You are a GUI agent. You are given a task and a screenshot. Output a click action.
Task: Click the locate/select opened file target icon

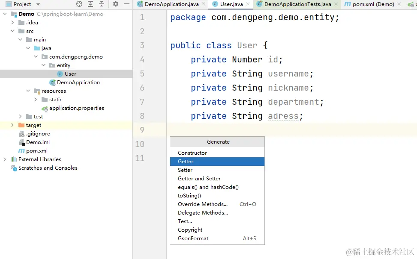(79, 4)
